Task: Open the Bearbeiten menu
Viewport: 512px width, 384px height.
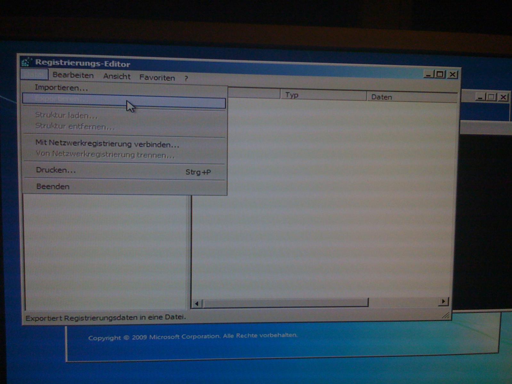Action: coord(73,75)
